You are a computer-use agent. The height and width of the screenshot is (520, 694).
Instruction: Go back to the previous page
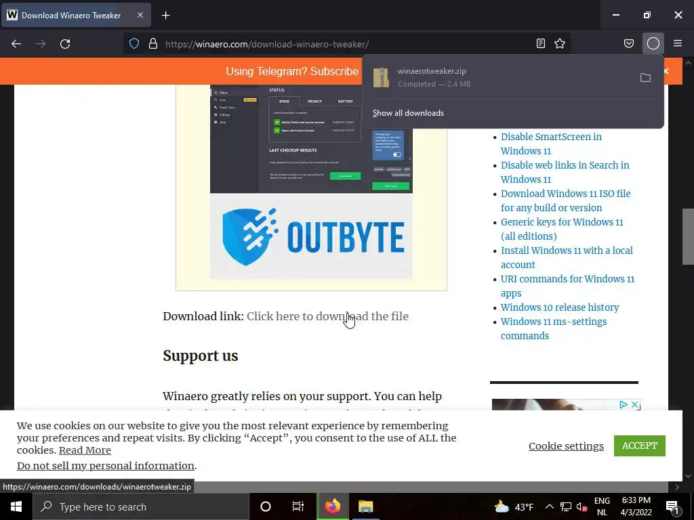click(16, 44)
